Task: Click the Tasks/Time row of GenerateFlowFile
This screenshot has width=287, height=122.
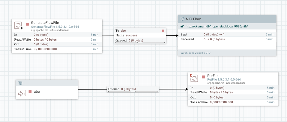Action: [57, 49]
